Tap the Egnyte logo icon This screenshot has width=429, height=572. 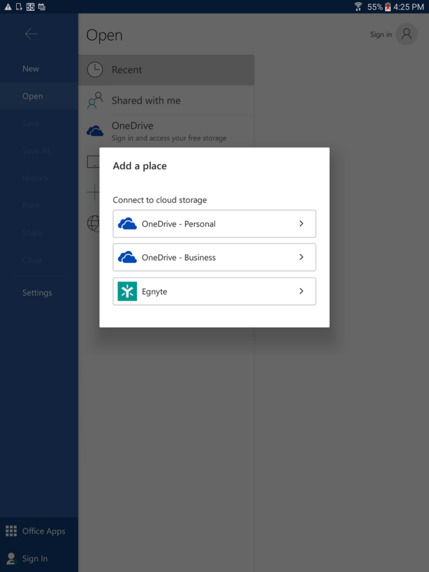pos(127,292)
